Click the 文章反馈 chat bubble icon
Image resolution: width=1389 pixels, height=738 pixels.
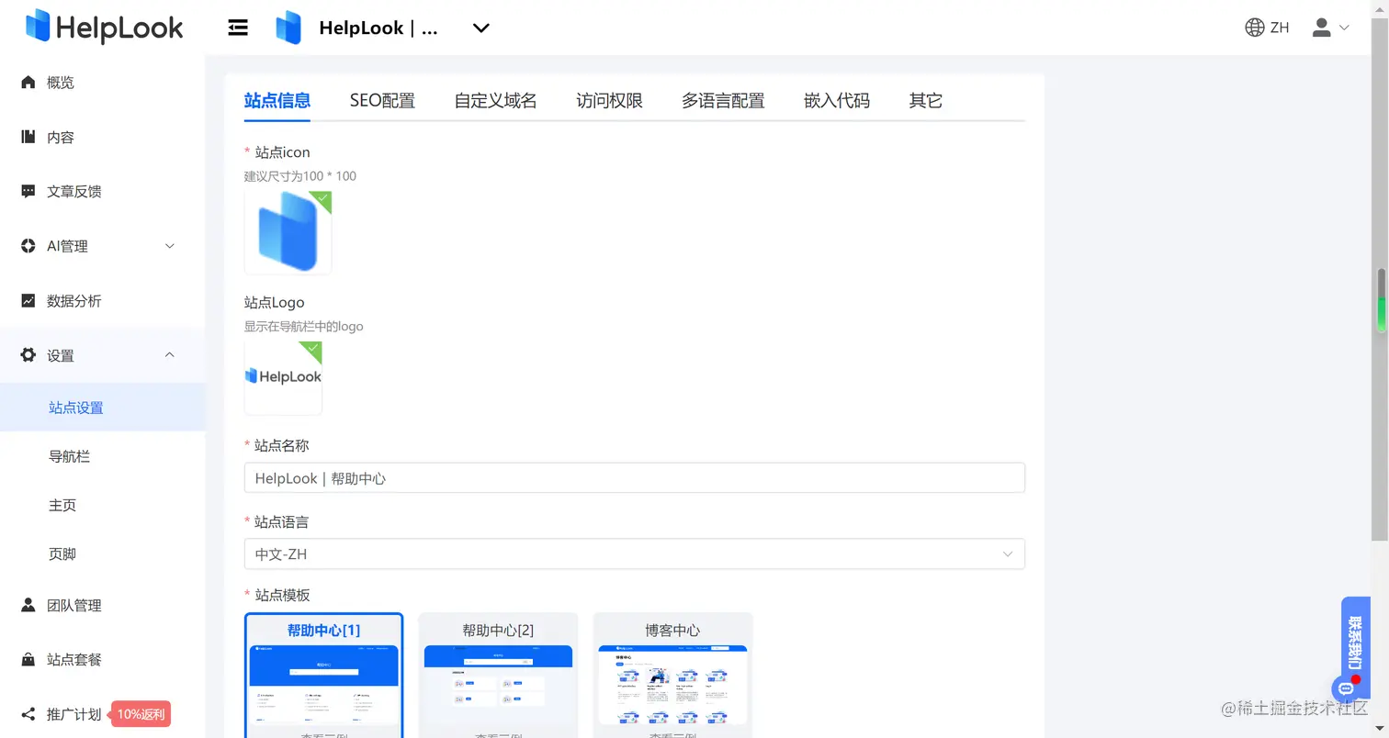[x=28, y=191]
